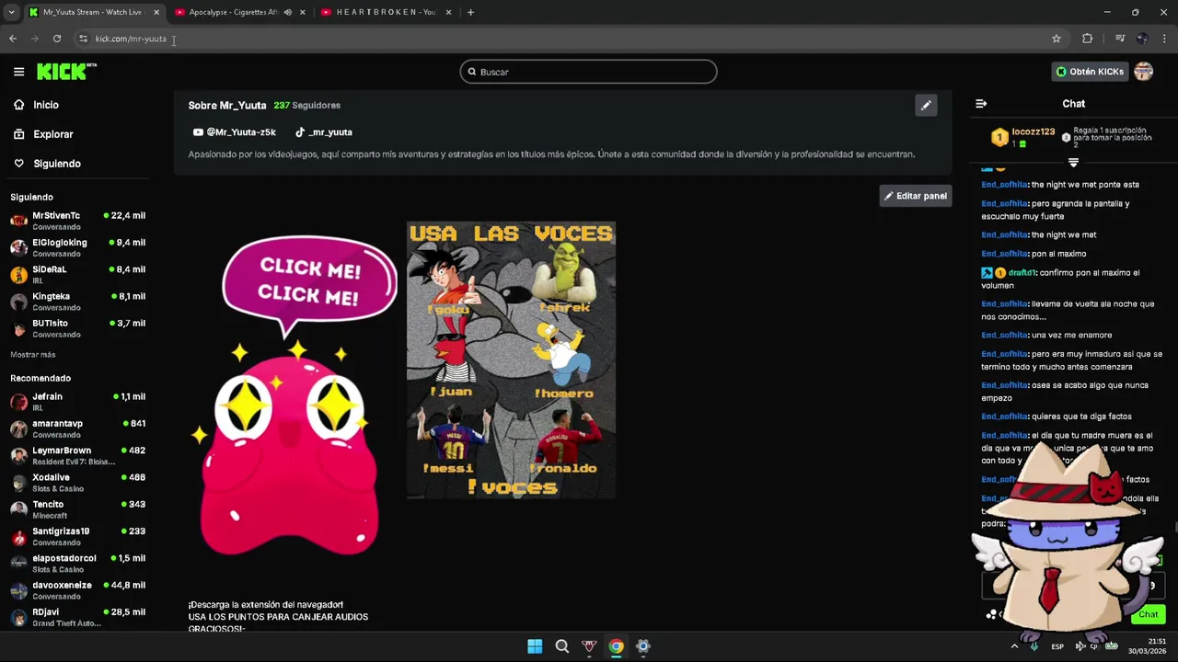Viewport: 1178px width, 662px height.
Task: Open Tencito Minecraft channel
Action: pos(77,509)
